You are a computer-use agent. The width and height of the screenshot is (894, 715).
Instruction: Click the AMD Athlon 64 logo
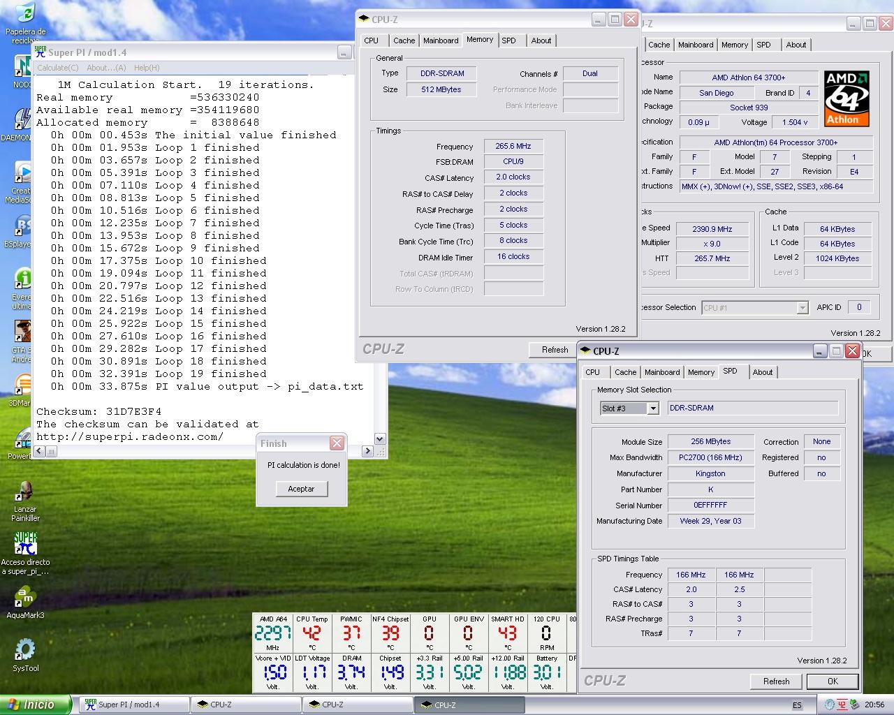[846, 98]
